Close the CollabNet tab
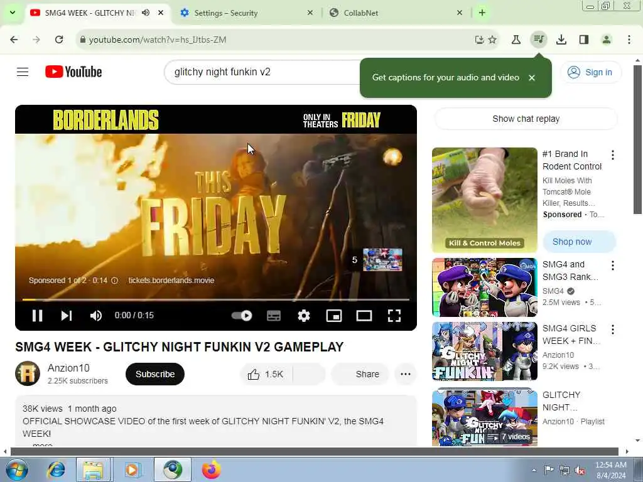 click(460, 13)
